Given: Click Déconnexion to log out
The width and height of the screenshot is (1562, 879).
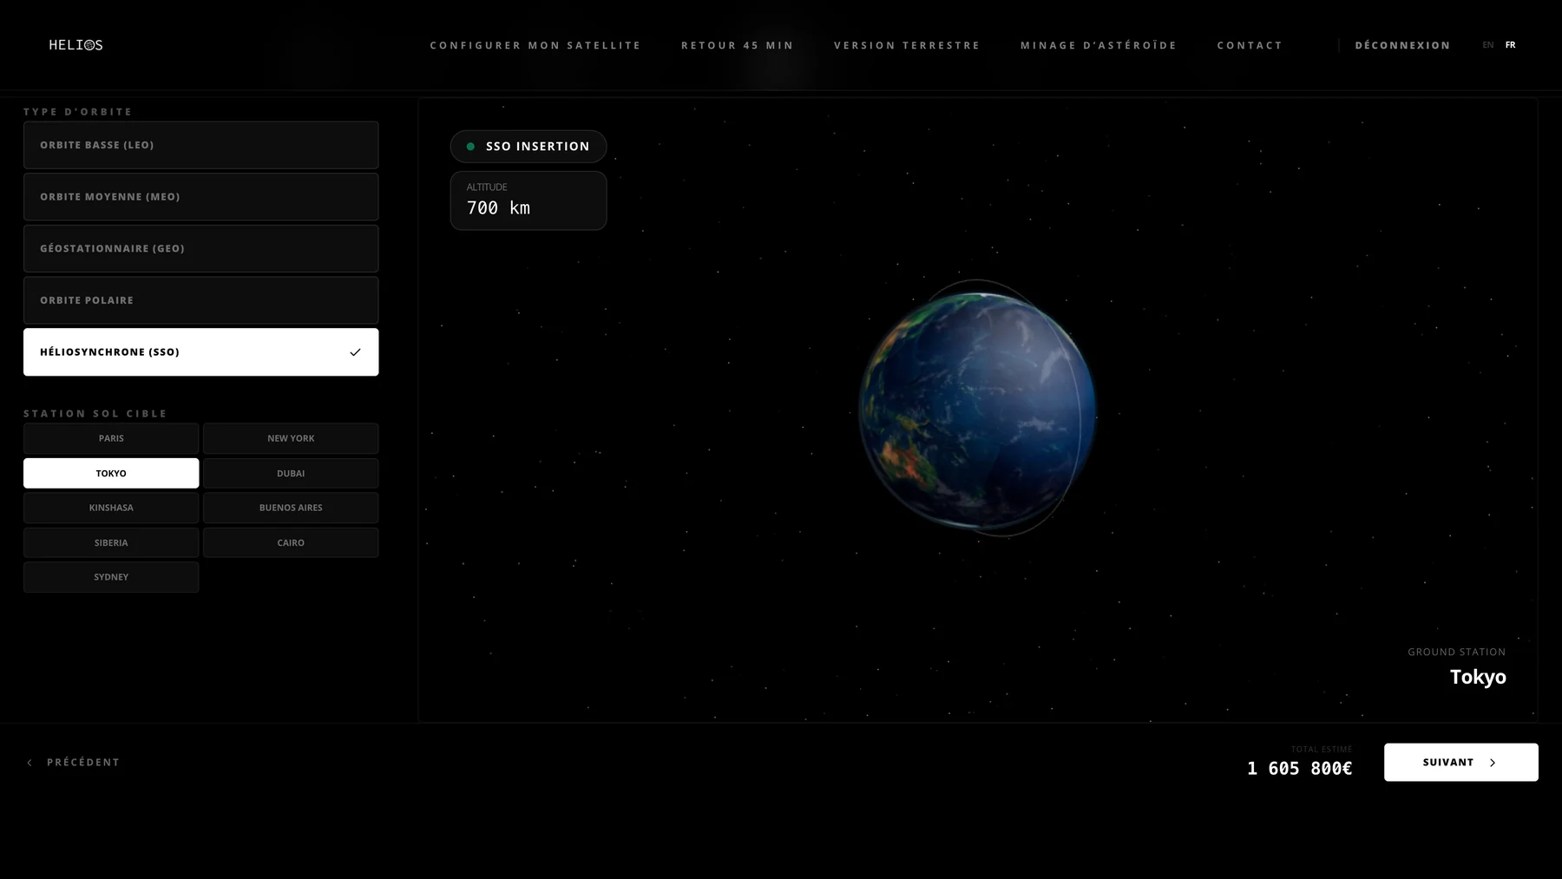Looking at the screenshot, I should coord(1402,45).
